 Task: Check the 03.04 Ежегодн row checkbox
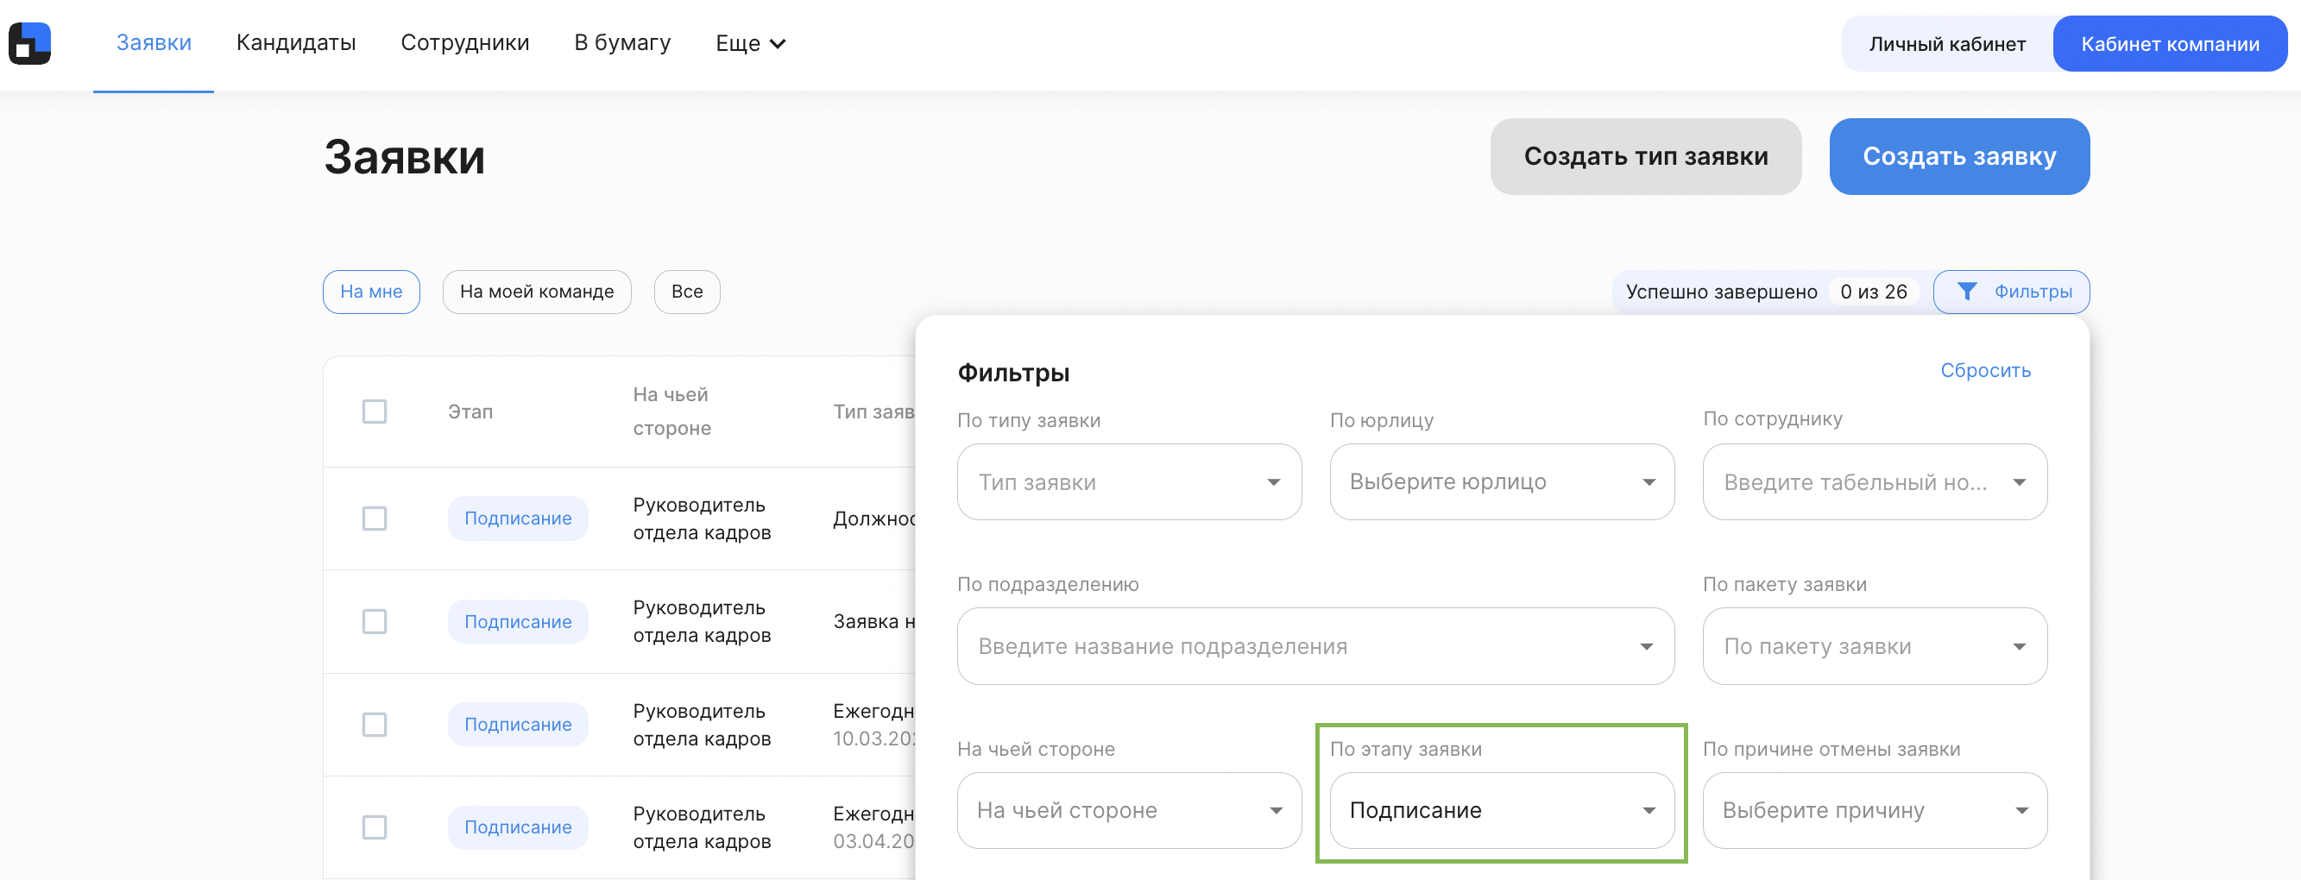pos(375,827)
